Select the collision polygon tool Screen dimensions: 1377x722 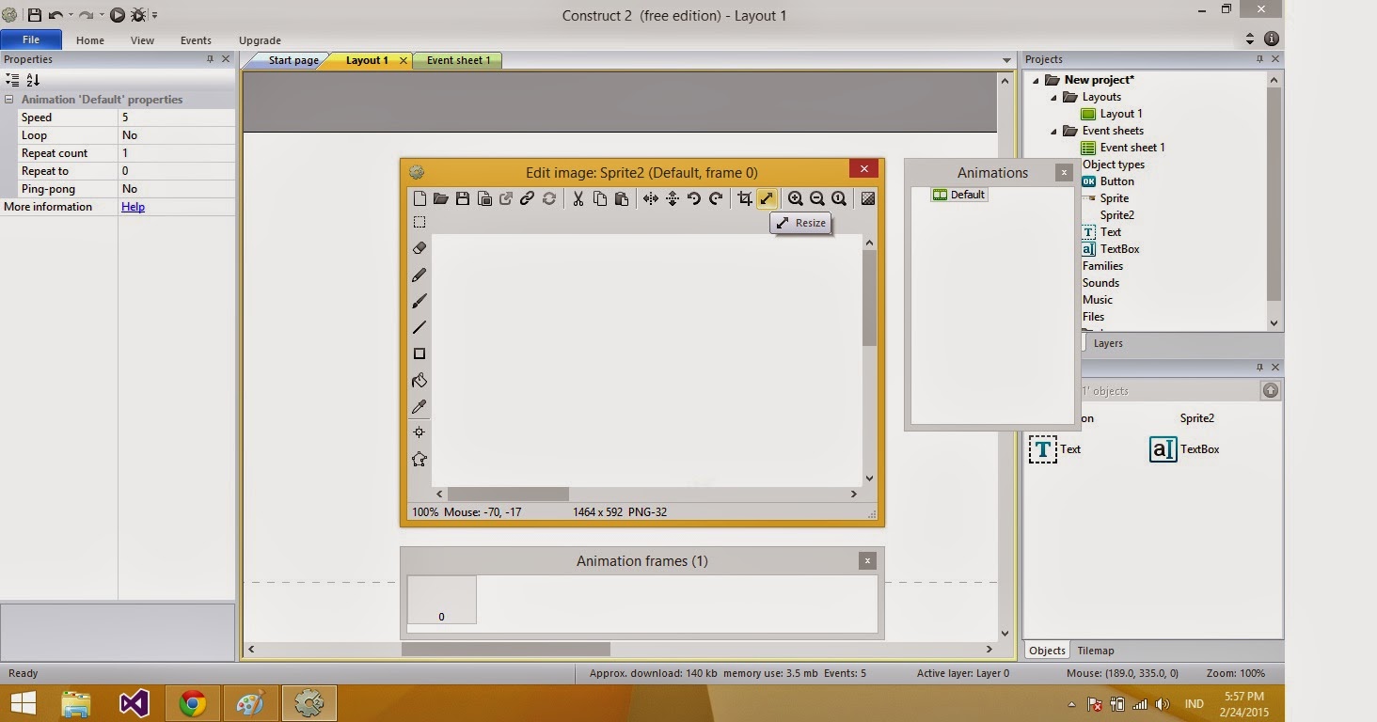(419, 459)
